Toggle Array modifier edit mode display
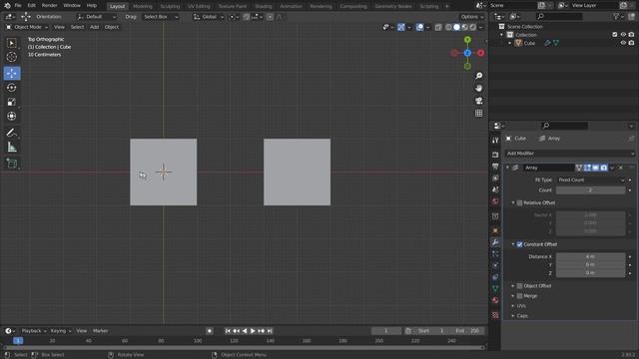This screenshot has height=359, width=639. click(x=587, y=168)
